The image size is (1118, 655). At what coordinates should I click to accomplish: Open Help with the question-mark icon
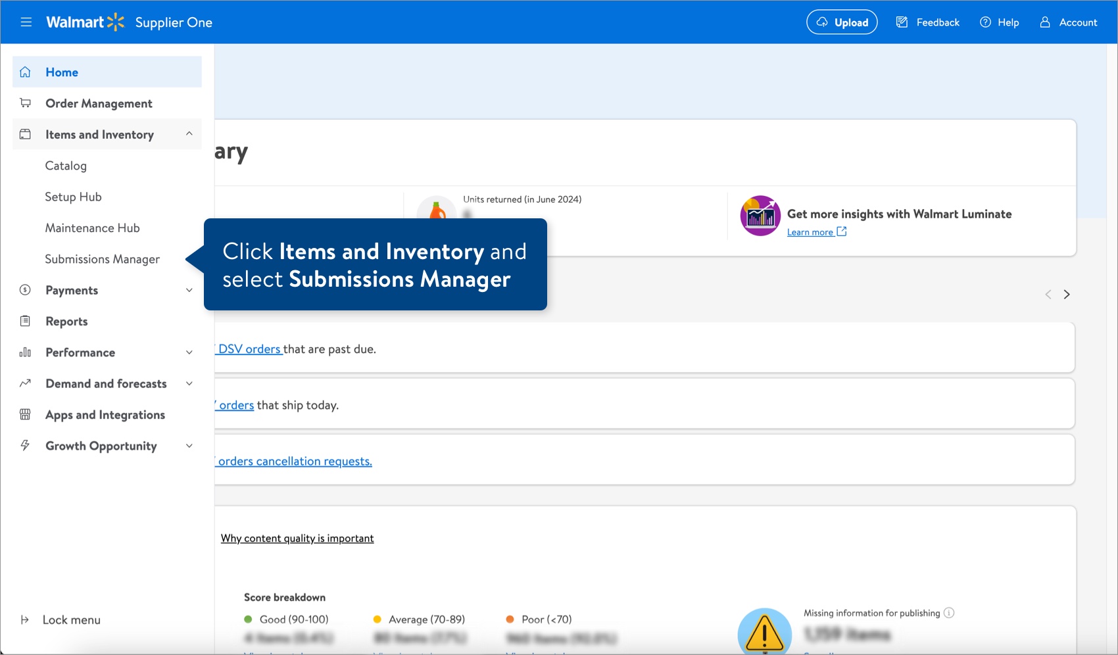click(x=985, y=22)
